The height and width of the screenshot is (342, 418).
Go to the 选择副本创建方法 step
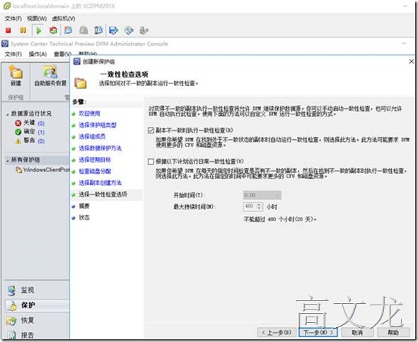coord(100,183)
